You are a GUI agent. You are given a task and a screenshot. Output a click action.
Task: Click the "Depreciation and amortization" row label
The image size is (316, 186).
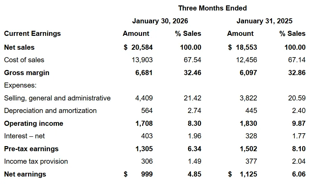(x=50, y=111)
